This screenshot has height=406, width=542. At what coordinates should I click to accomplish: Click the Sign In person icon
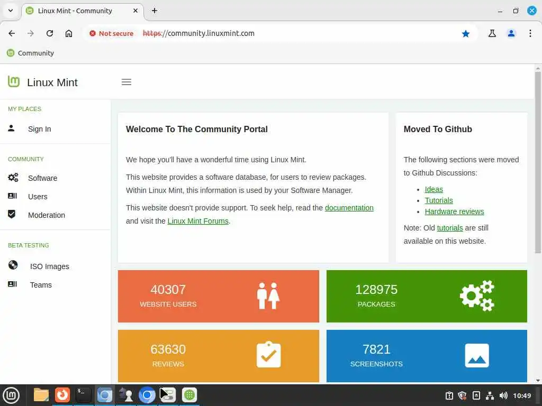[12, 128]
